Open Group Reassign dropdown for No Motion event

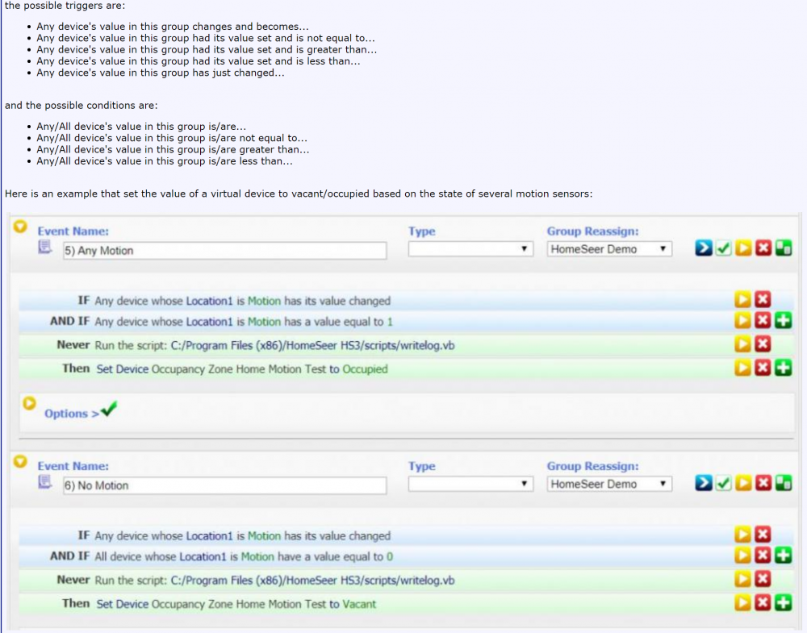[x=609, y=485]
